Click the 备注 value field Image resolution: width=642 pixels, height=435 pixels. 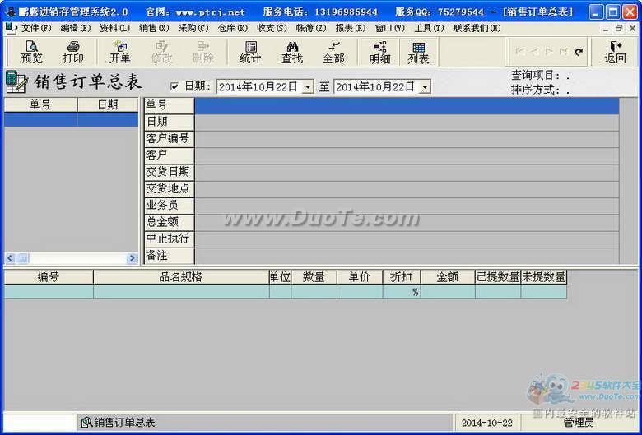pyautogui.click(x=407, y=257)
